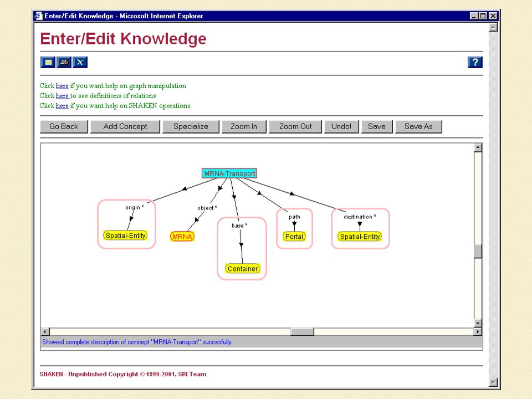Close the Internet Explorer window
The image size is (532, 399).
tap(493, 16)
